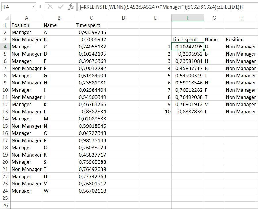Click the name cell 'A' in row 2

(59, 32)
